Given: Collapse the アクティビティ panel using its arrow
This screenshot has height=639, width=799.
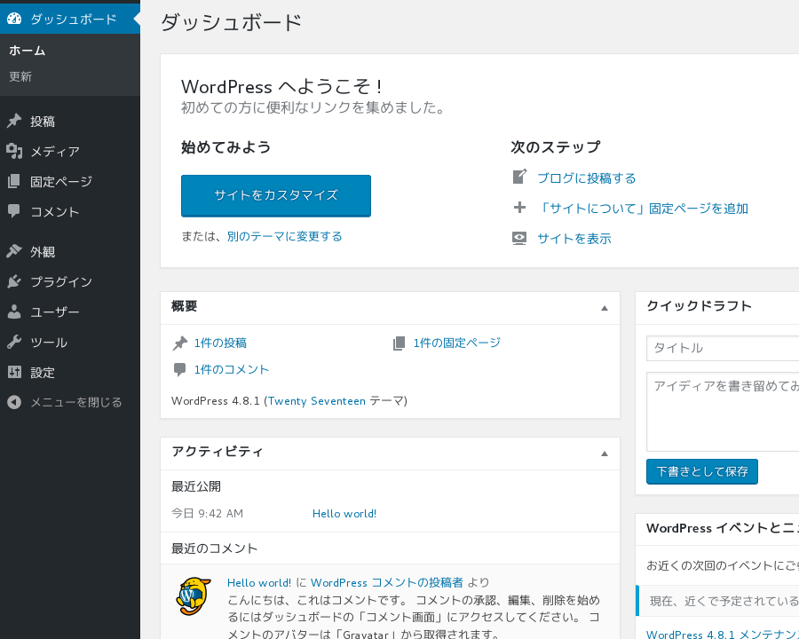Looking at the screenshot, I should (605, 453).
